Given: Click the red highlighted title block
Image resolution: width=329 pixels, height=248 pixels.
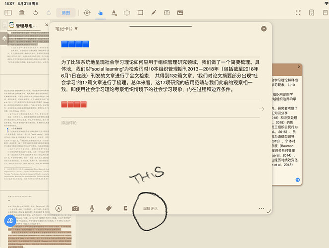Looking at the screenshot, I should click(x=74, y=104).
